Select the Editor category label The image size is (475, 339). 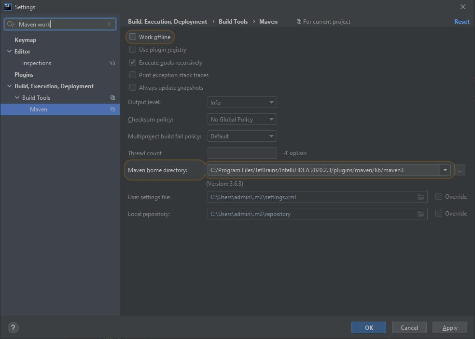point(22,52)
